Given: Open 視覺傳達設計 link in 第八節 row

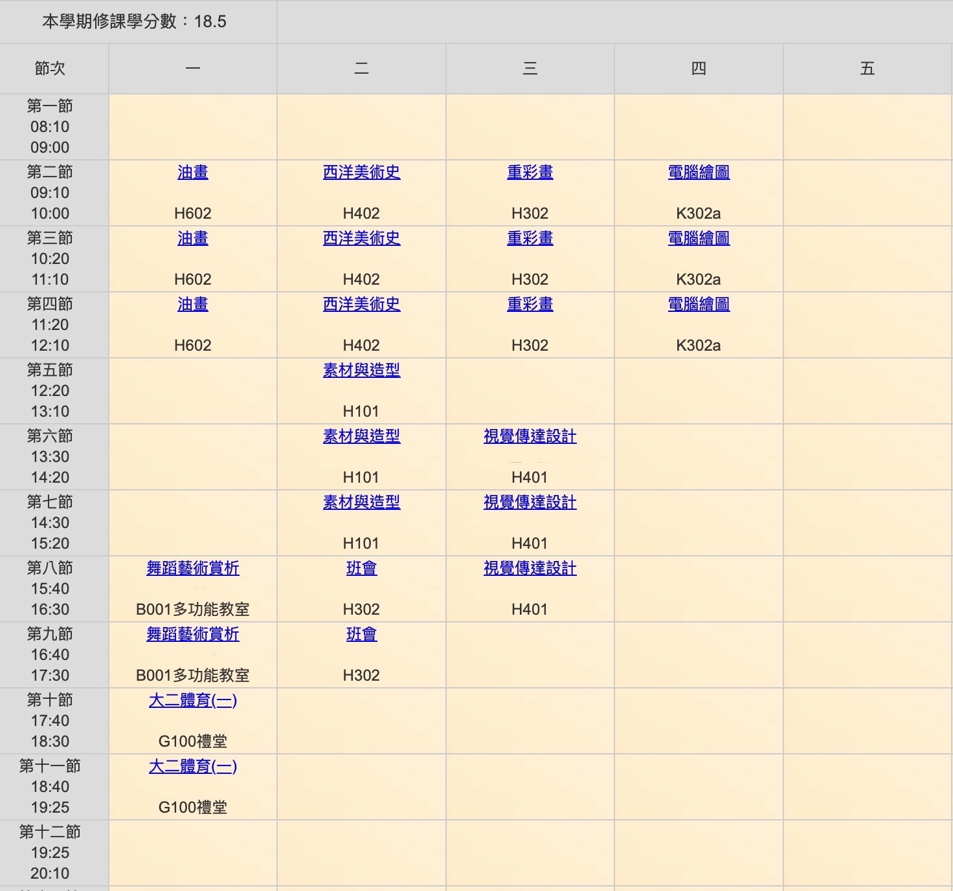Looking at the screenshot, I should [x=530, y=568].
